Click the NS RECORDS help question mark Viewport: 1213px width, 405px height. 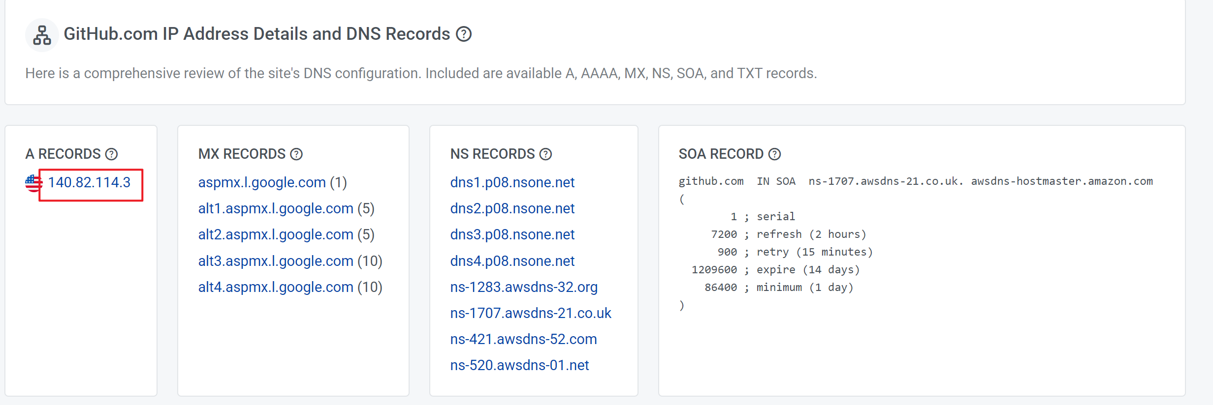(545, 154)
